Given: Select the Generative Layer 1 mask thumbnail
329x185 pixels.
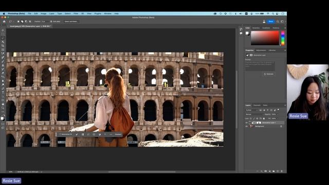Looking at the screenshot, I should 259,122.
